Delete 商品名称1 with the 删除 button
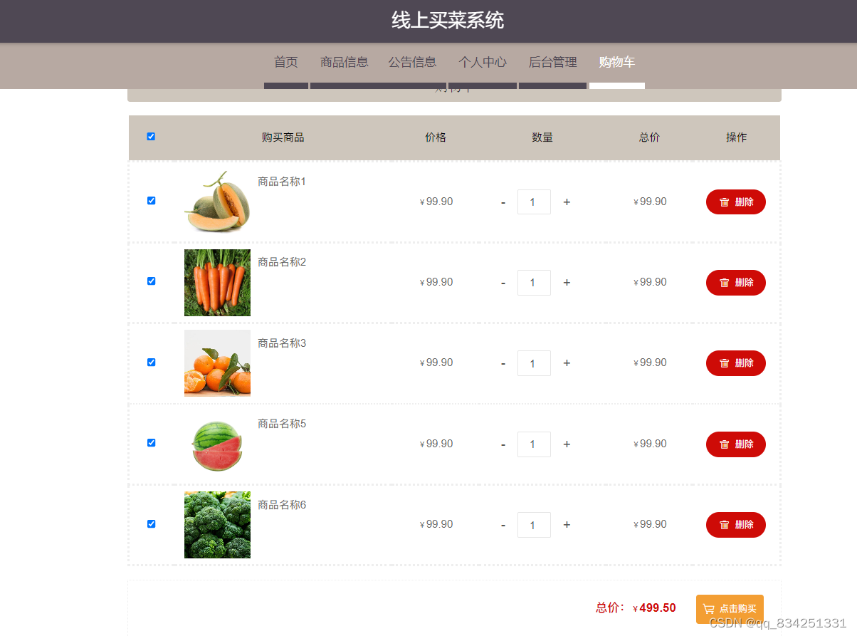857x636 pixels. [736, 202]
